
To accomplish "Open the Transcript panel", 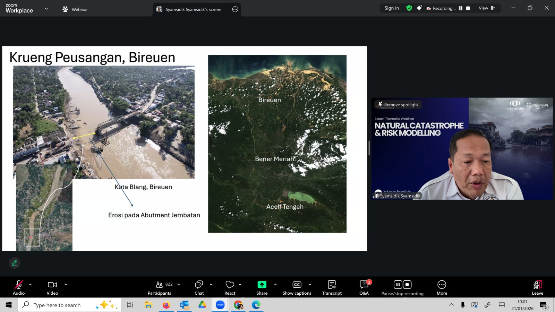I will pos(332,285).
